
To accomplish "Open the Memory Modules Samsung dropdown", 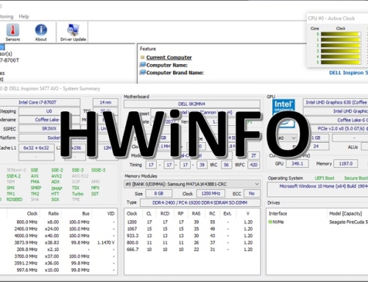I will pos(192,184).
